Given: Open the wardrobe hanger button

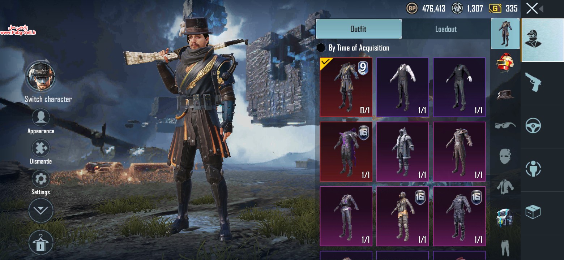Looking at the screenshot, I should click(40, 242).
